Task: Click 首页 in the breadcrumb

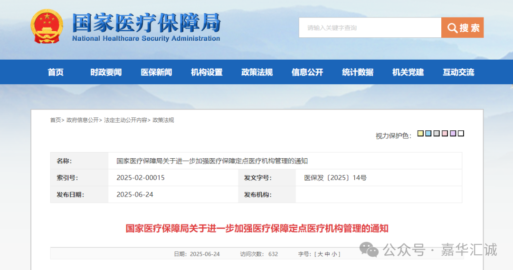Action: 55,120
